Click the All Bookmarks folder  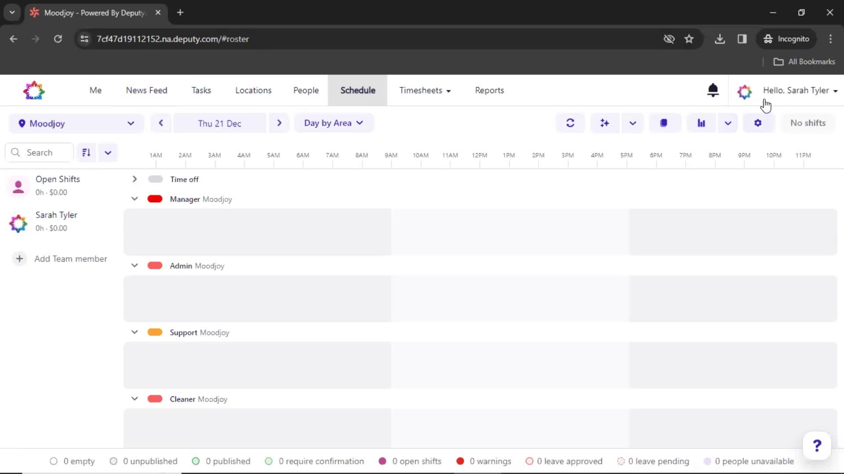pyautogui.click(x=804, y=62)
